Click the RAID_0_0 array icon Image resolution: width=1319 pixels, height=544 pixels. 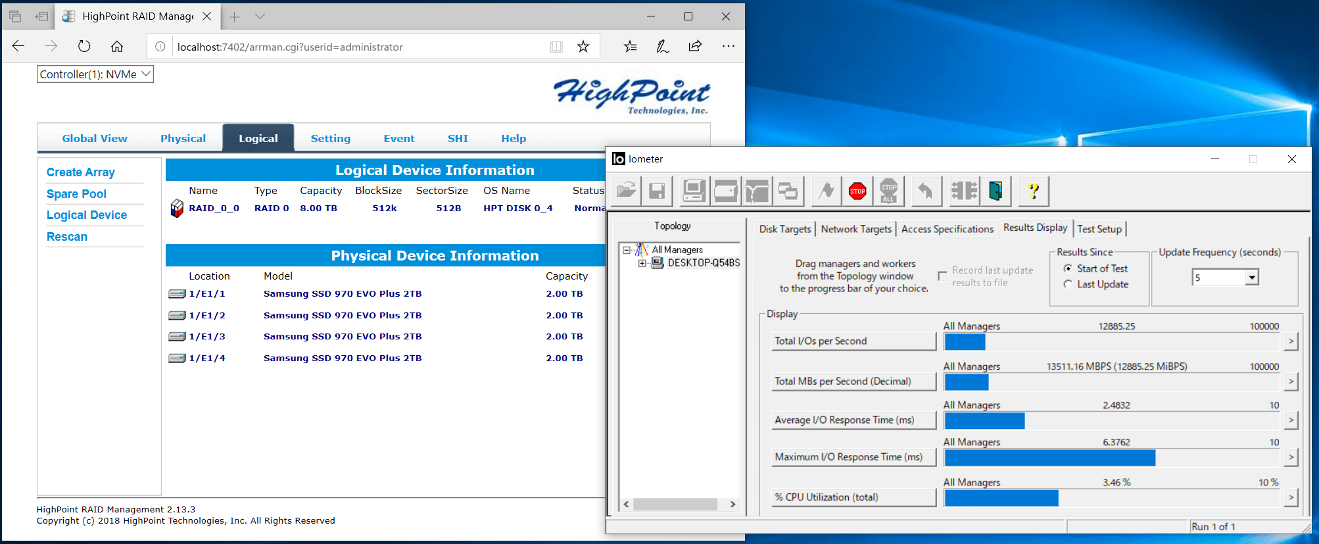[x=177, y=209]
